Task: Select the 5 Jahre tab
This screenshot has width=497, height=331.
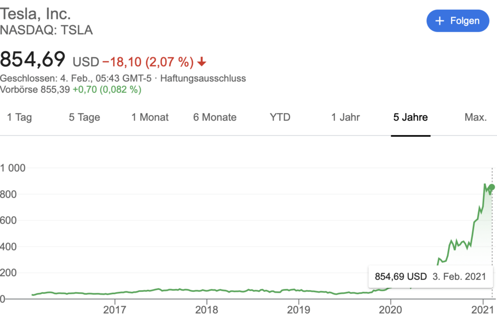Action: (411, 118)
